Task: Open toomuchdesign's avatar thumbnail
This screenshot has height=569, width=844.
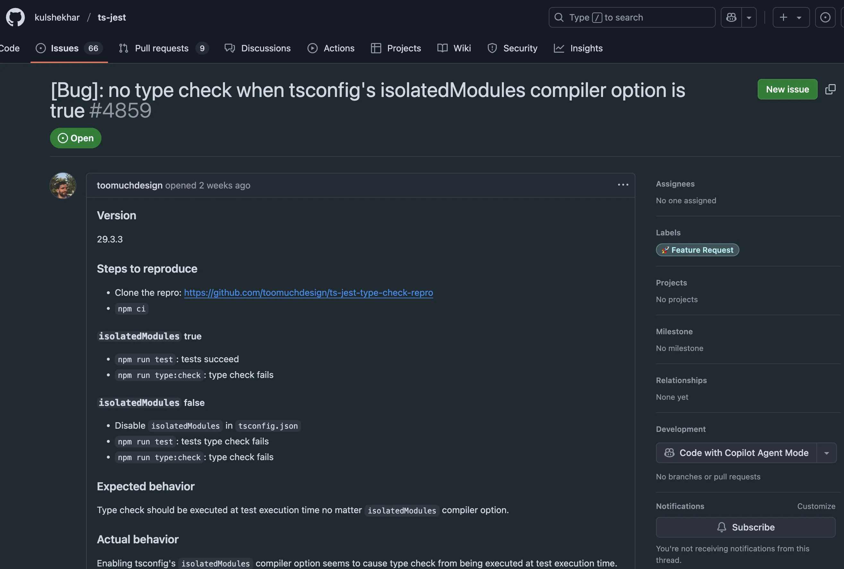Action: click(63, 185)
